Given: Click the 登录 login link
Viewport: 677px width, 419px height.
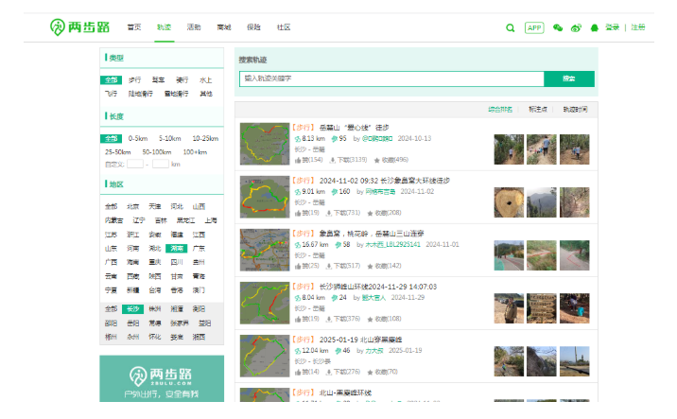Looking at the screenshot, I should [613, 27].
